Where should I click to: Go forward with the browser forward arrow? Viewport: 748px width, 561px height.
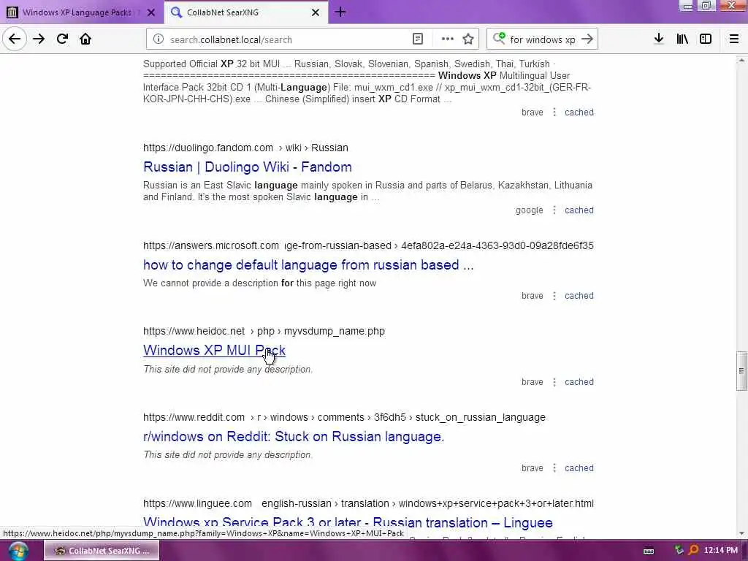(39, 39)
